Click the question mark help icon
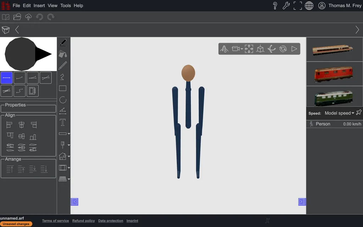 (275, 6)
